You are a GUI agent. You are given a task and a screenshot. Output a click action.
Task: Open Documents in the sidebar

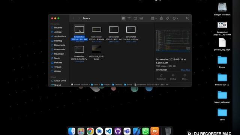pos(58,45)
